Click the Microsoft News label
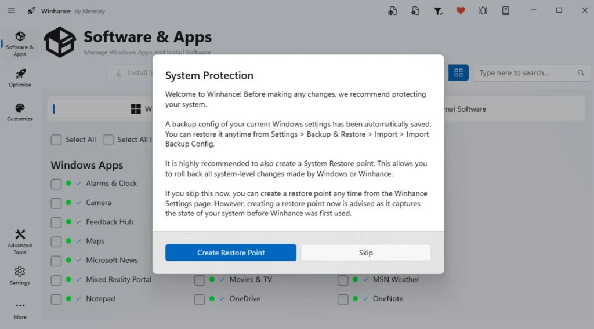594x329 pixels. [x=112, y=260]
